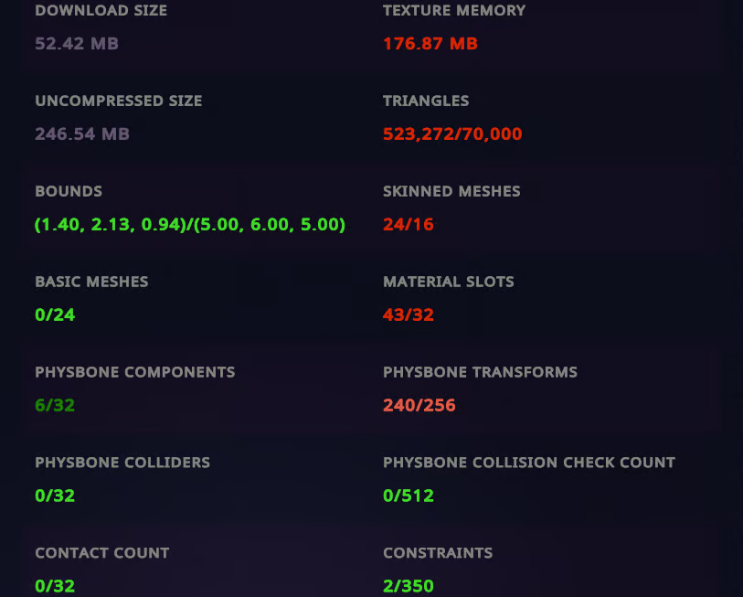This screenshot has height=597, width=743.
Task: Click the Contact Count 0/32 value
Action: click(55, 586)
